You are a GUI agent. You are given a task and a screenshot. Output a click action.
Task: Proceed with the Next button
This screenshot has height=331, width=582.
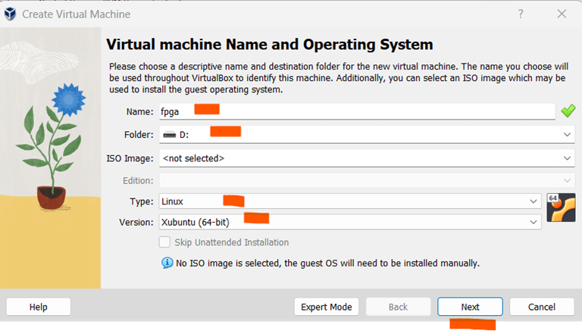(470, 307)
